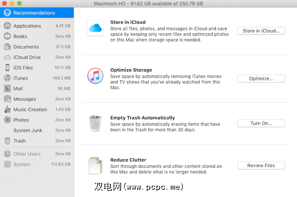The width and height of the screenshot is (297, 197).
Task: Show iCloud Drive storage details
Action: point(27,57)
